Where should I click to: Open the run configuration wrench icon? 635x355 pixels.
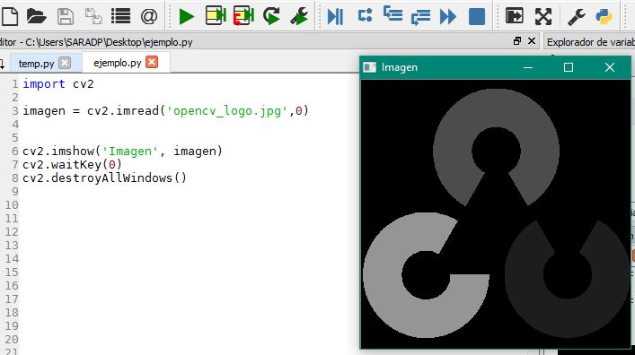pyautogui.click(x=299, y=16)
